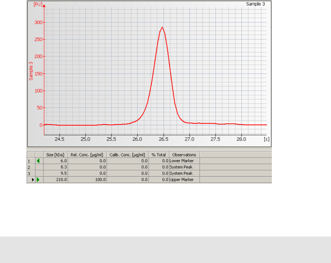Click the 300 tick label on FU axis
Viewport: 331px width, 263px height.
39,22
